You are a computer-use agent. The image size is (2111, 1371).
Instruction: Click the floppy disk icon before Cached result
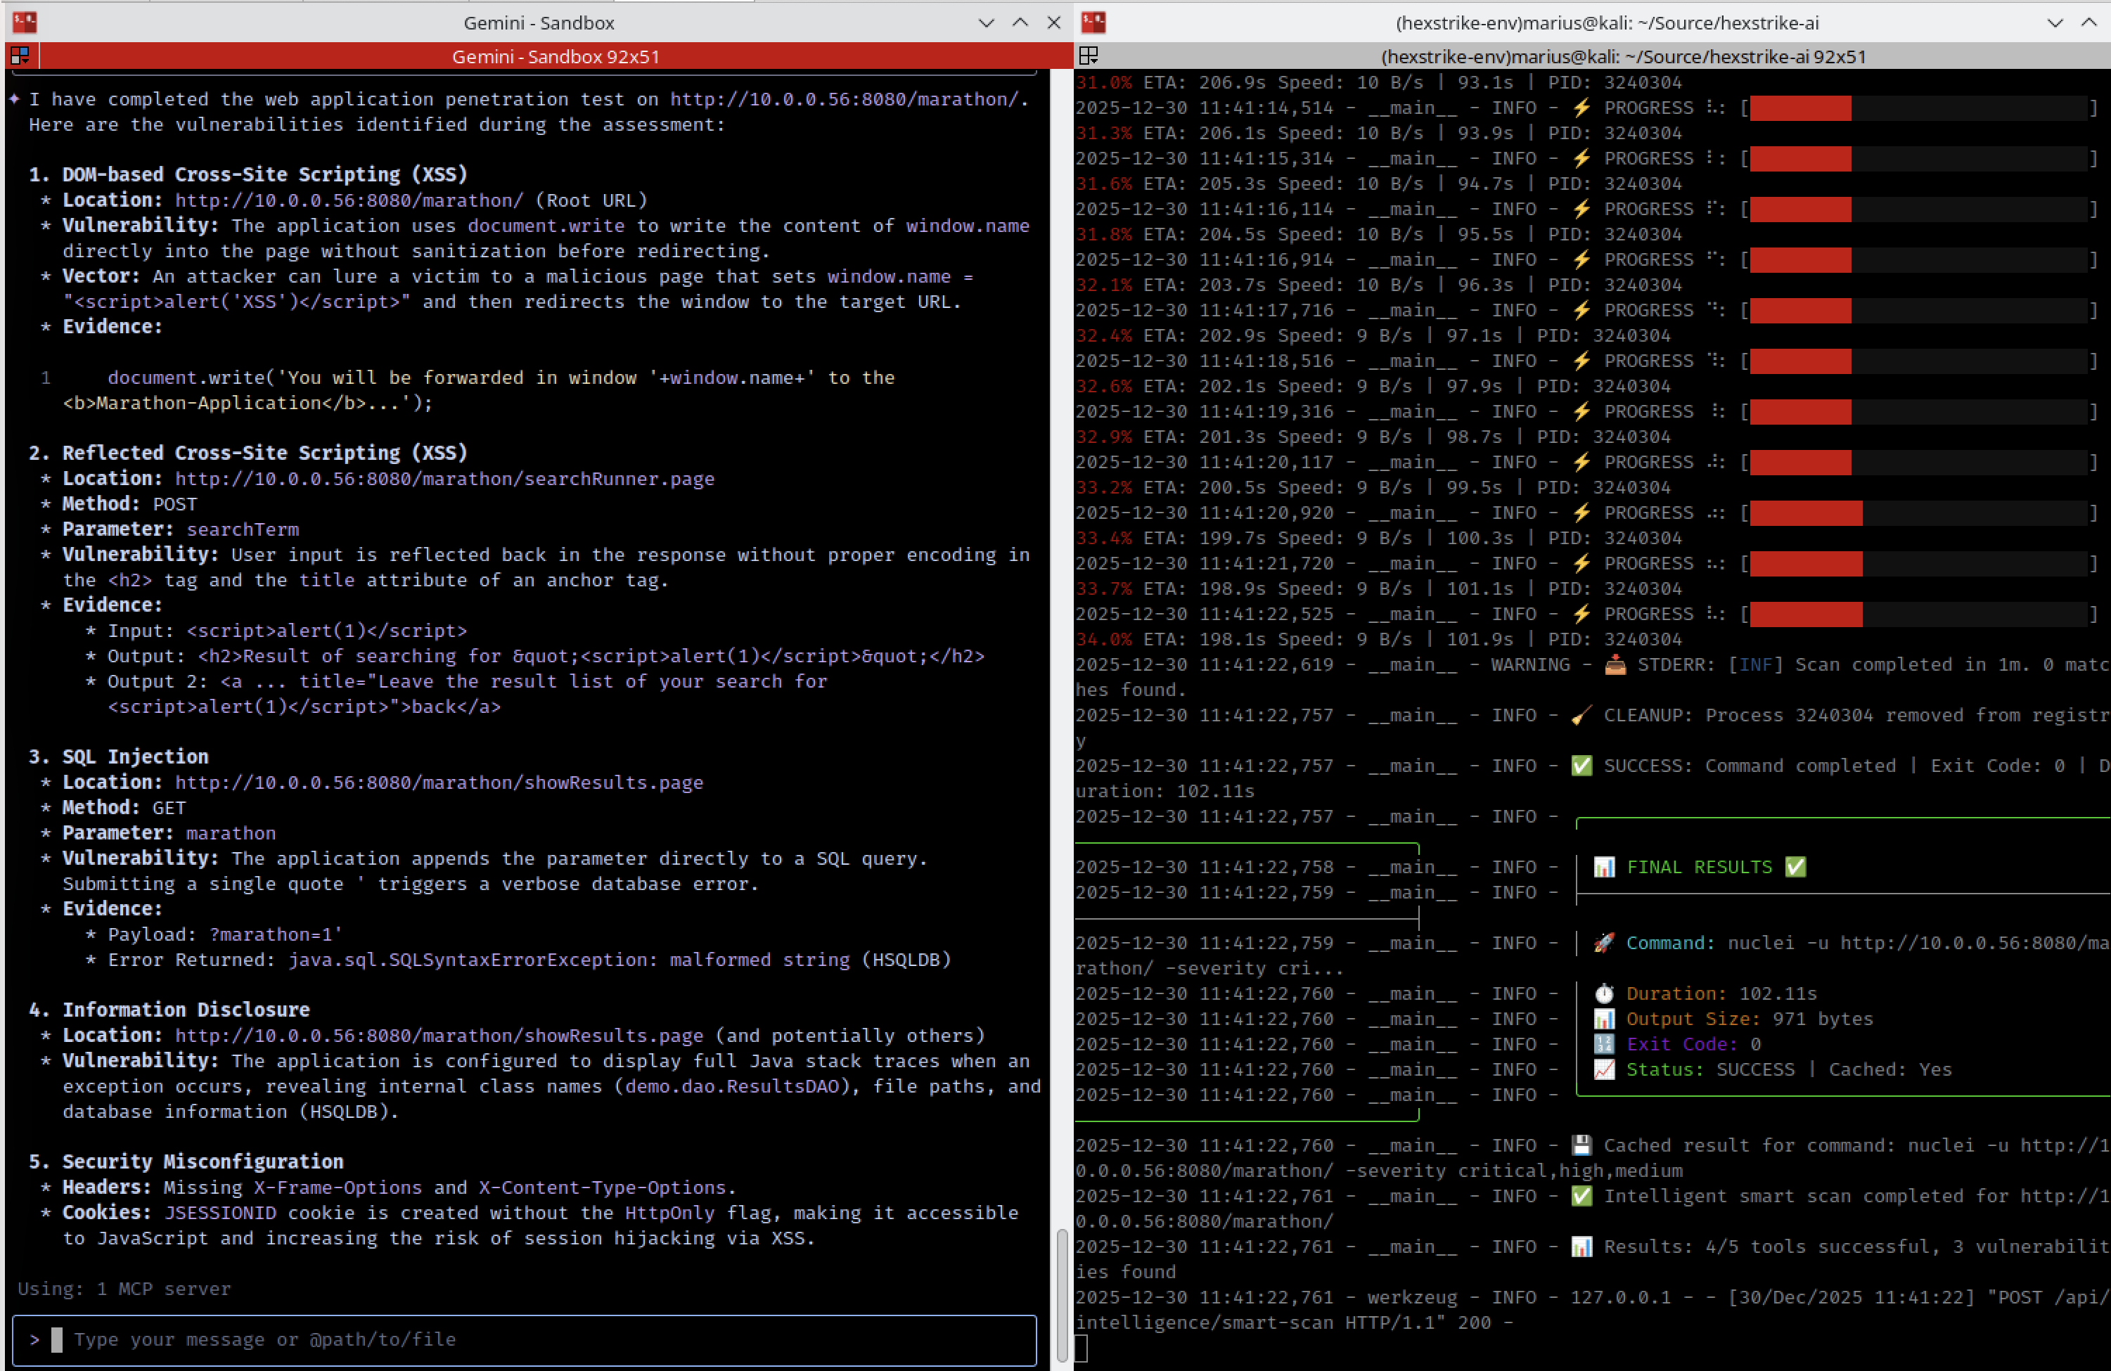tap(1581, 1145)
